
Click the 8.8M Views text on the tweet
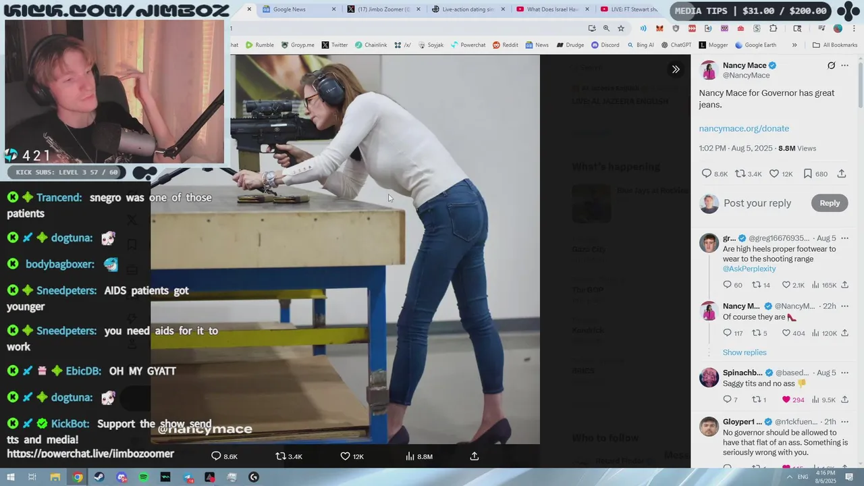tap(797, 148)
